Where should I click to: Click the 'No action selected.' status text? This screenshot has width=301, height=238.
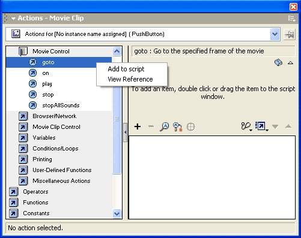tap(35, 228)
